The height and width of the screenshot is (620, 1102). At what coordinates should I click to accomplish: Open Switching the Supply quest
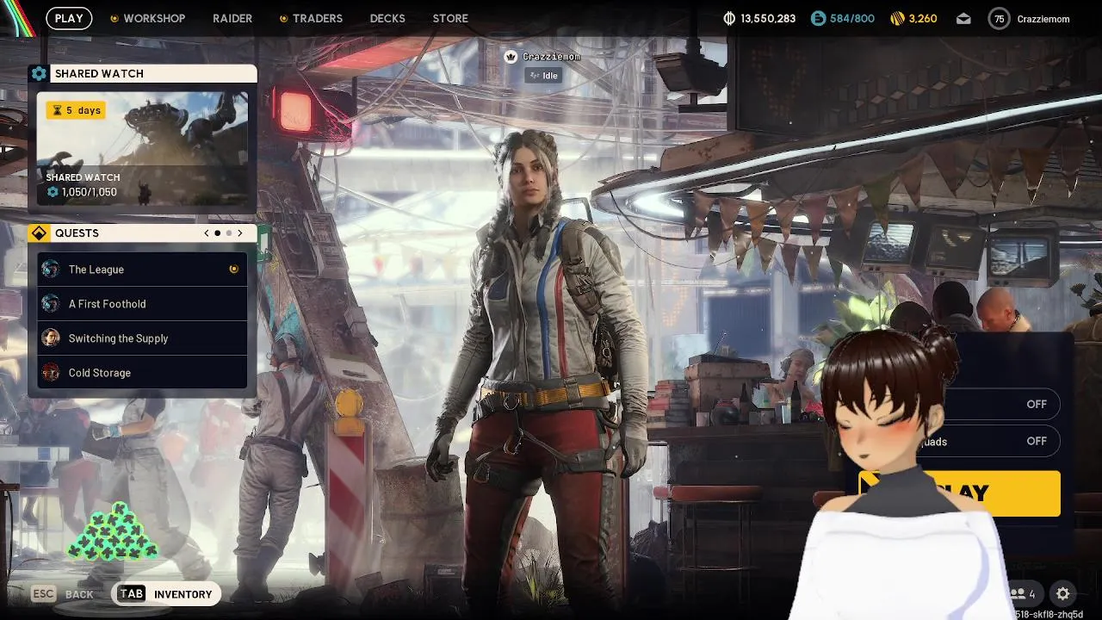click(142, 338)
